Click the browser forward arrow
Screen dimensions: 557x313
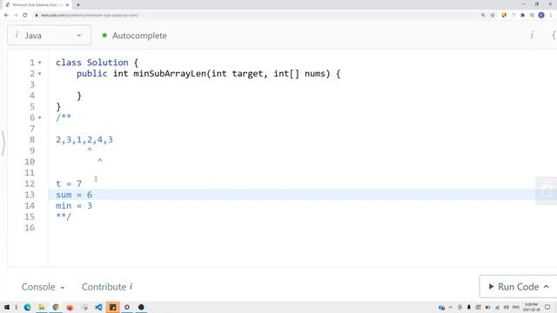tap(16, 16)
